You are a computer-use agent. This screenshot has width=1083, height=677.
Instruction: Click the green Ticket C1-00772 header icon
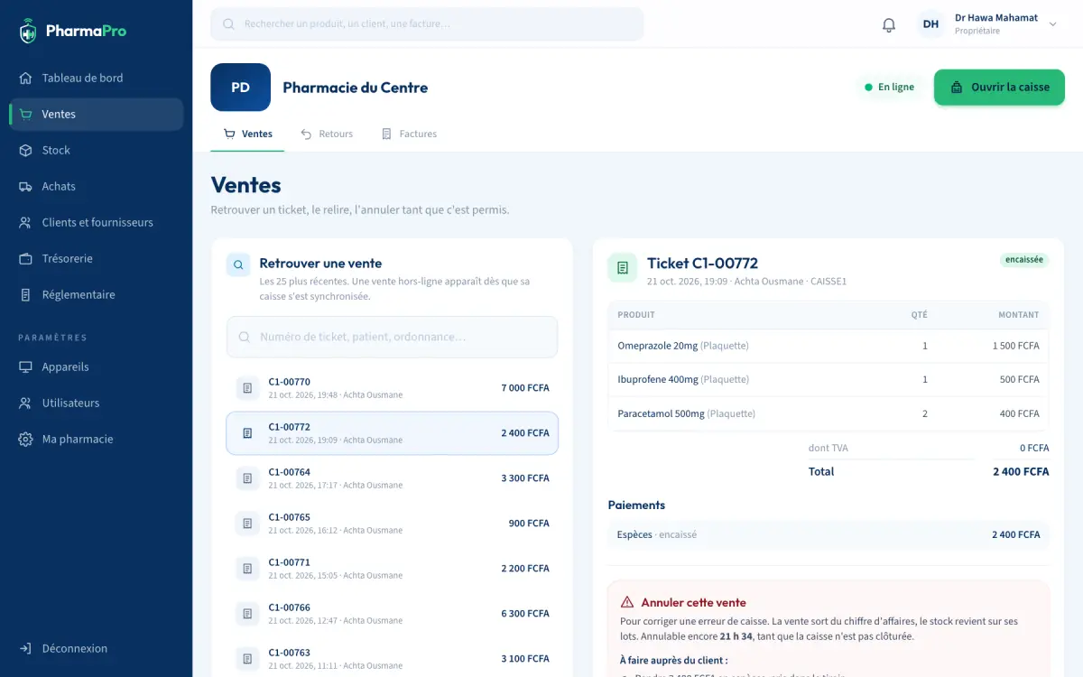coord(623,268)
